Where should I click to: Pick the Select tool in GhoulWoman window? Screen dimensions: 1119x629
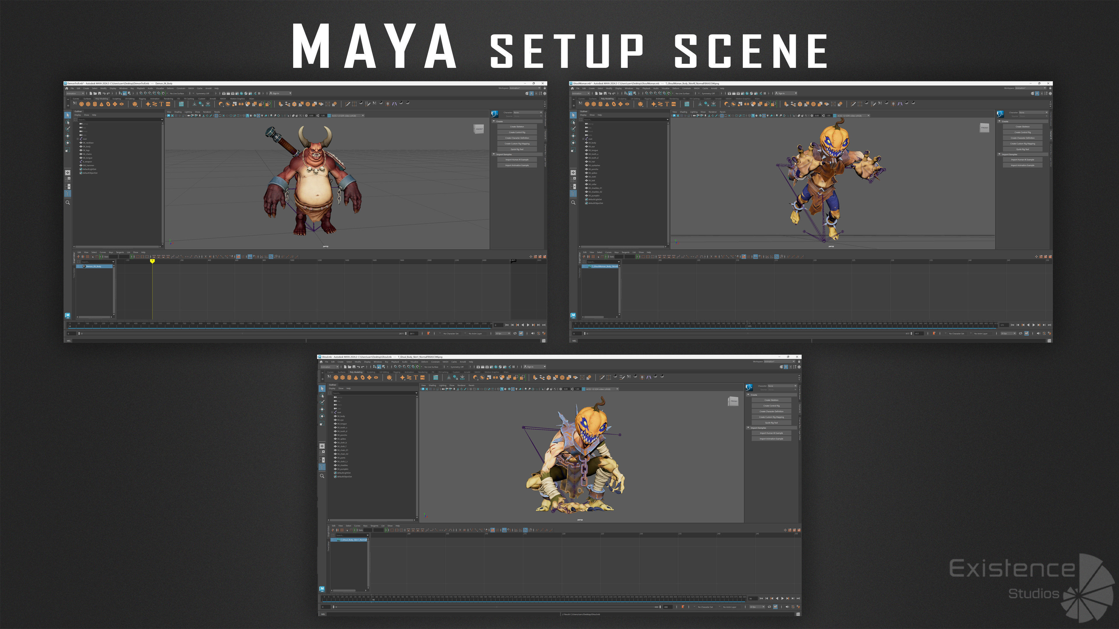(x=573, y=115)
